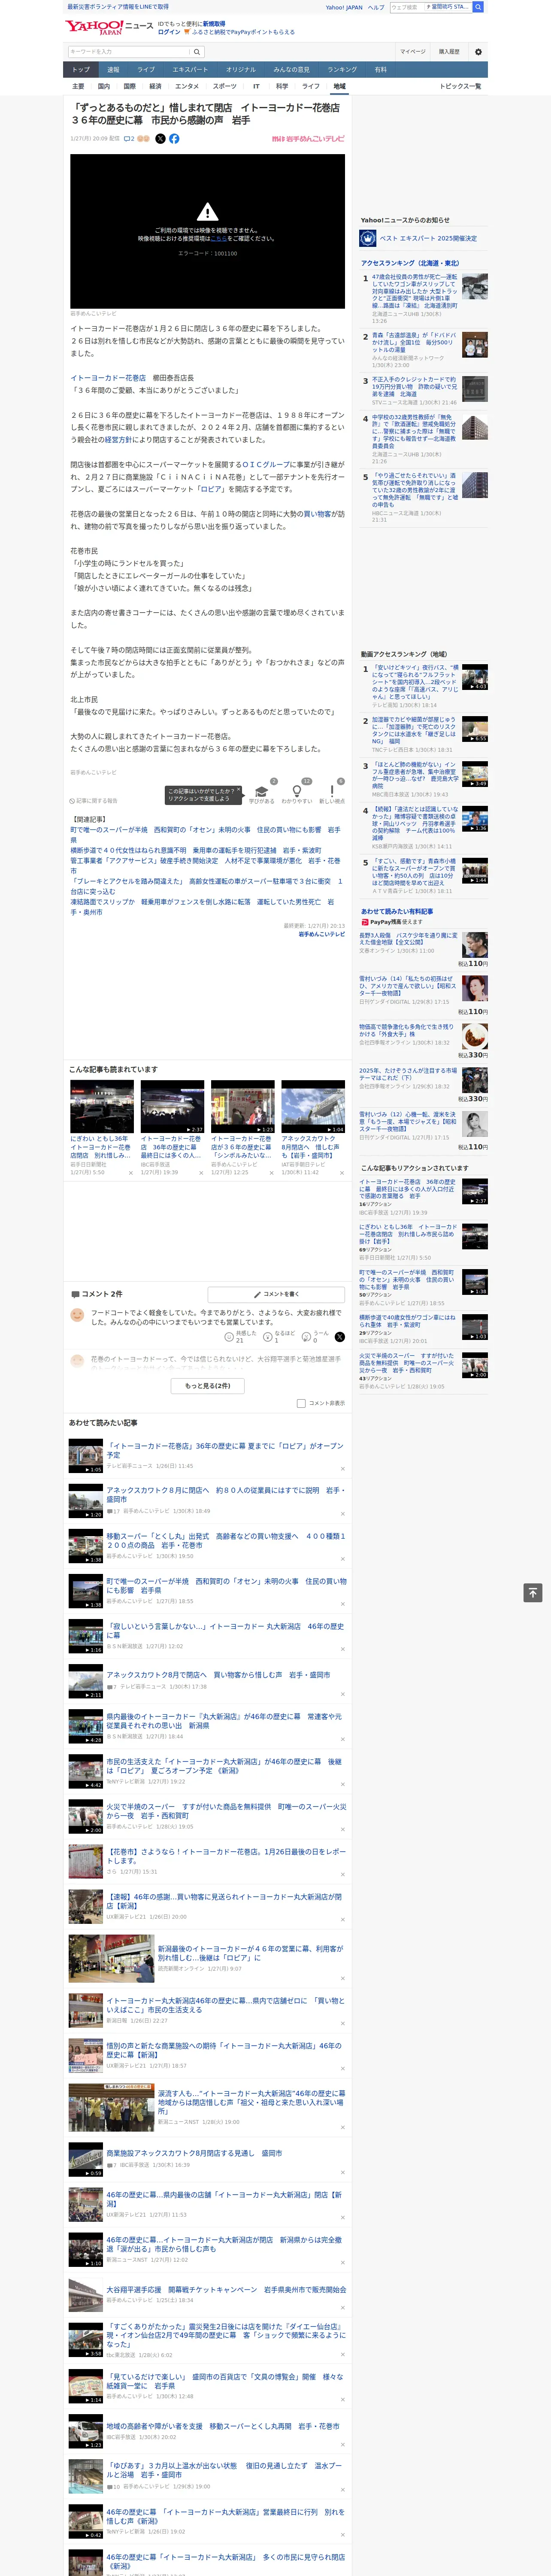The height and width of the screenshot is (2576, 551).
Task: React with 新しい視点 exclamation icon
Action: click(x=332, y=791)
